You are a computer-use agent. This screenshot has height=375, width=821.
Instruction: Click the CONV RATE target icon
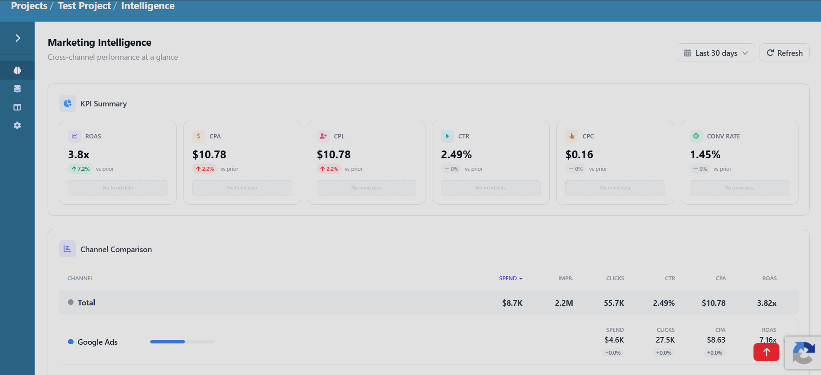pyautogui.click(x=696, y=136)
